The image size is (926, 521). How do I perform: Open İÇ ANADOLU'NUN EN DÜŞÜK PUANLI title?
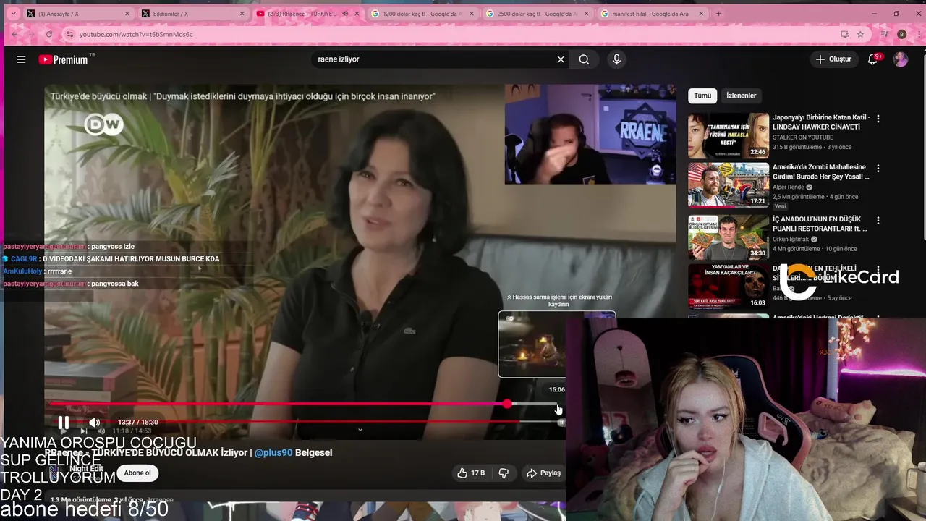(820, 224)
